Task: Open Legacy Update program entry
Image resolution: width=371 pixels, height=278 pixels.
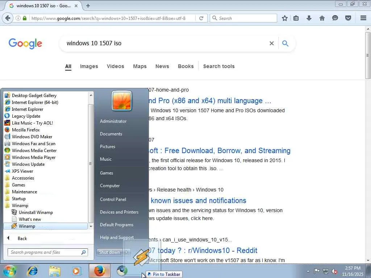Action: click(x=26, y=116)
